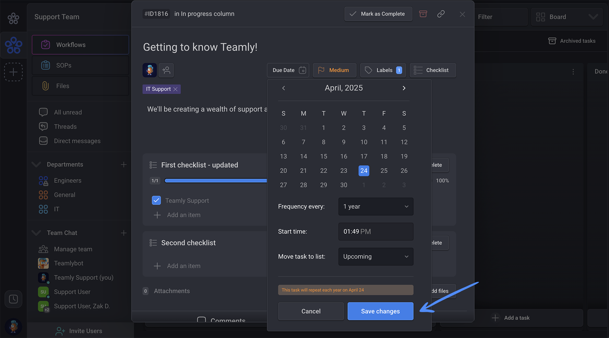Open the Due Date picker button
Screen dimensions: 609x338
[288, 70]
